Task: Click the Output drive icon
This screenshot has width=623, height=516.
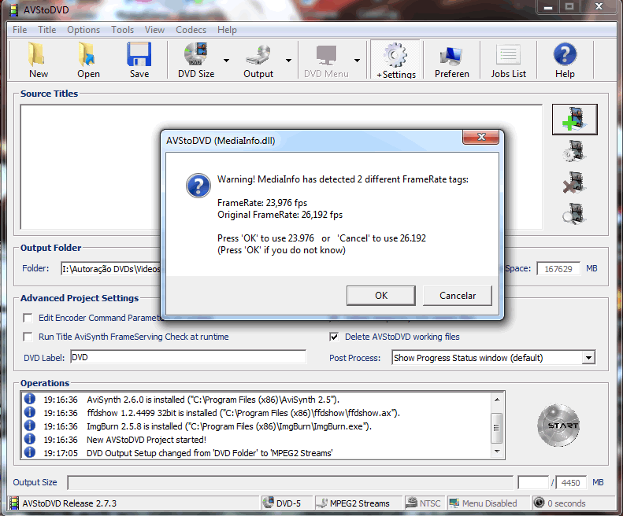Action: pyautogui.click(x=258, y=54)
